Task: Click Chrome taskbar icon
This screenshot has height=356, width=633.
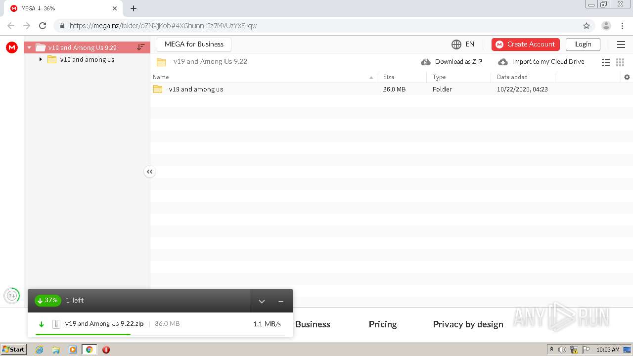Action: 89,350
